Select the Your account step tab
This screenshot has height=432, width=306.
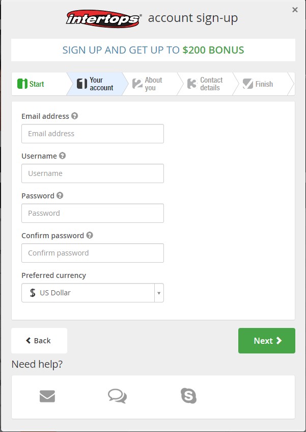click(95, 84)
